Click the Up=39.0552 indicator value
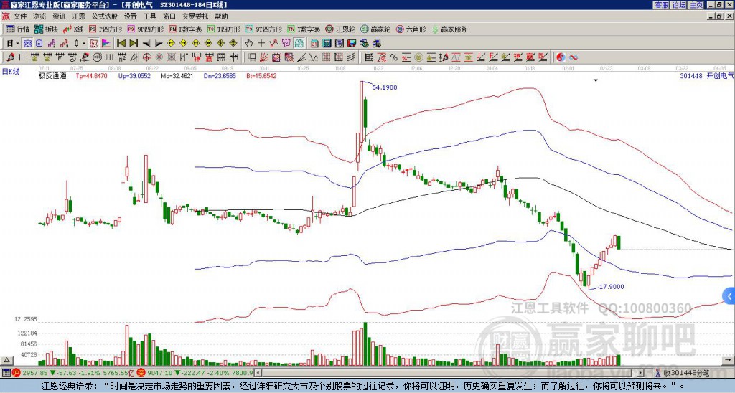 134,75
